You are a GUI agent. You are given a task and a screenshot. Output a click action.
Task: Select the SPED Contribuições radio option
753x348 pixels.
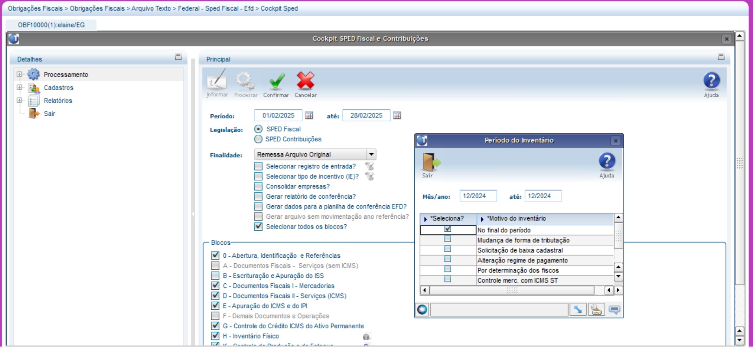pyautogui.click(x=258, y=139)
